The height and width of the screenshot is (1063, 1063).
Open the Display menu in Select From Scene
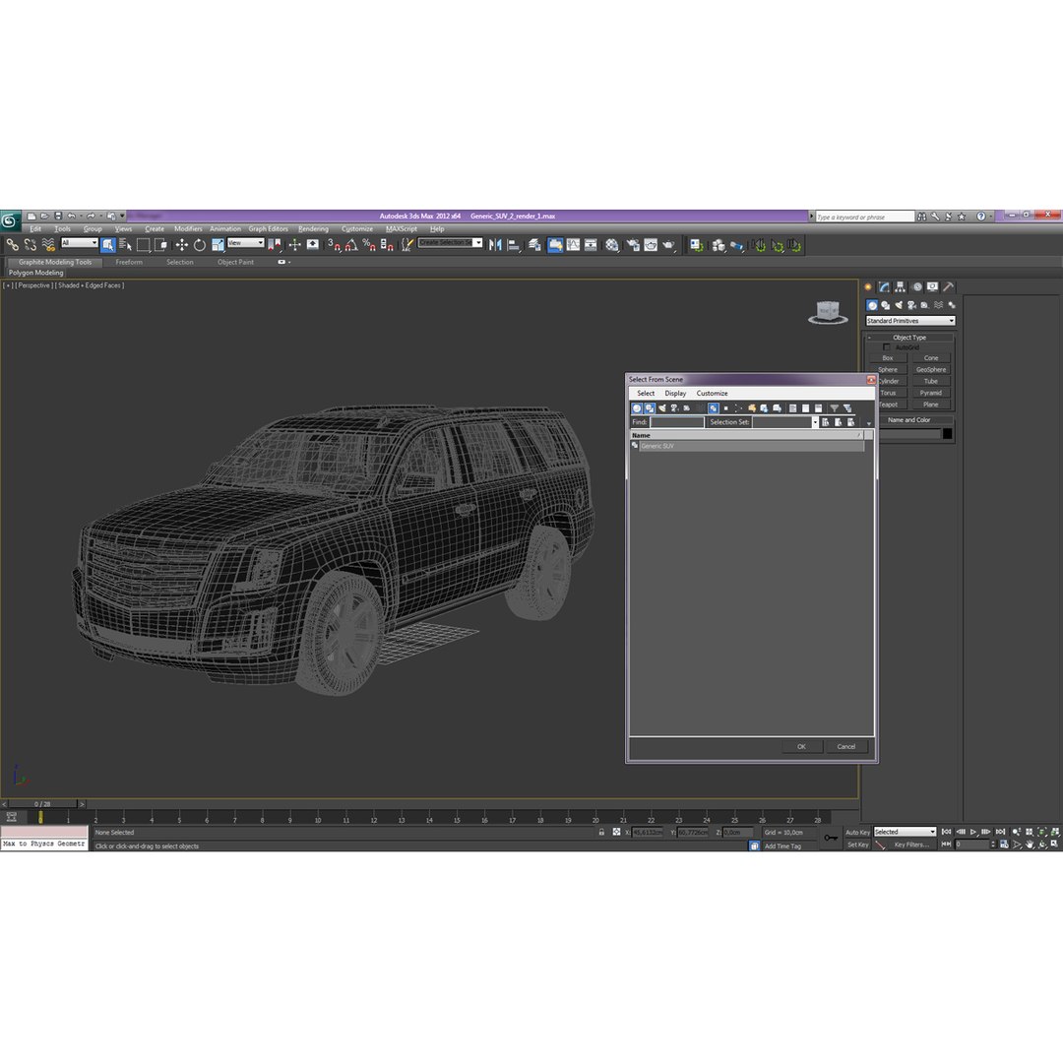pyautogui.click(x=675, y=393)
